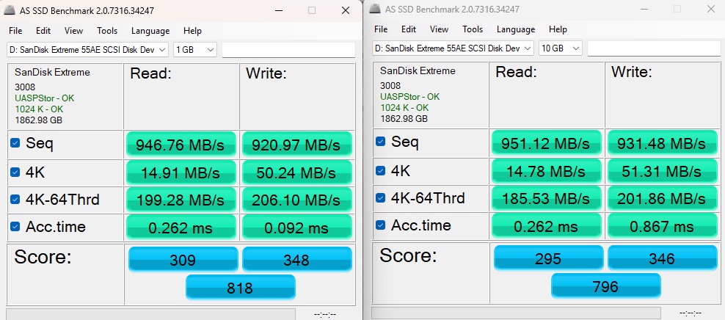The image size is (725, 320).
Task: Open drive selector dropdown in right window
Action: [x=453, y=48]
